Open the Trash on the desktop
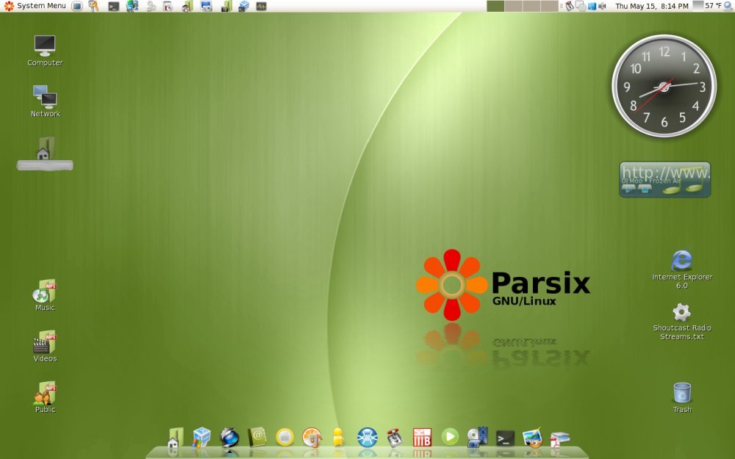The height and width of the screenshot is (459, 735). 682,397
